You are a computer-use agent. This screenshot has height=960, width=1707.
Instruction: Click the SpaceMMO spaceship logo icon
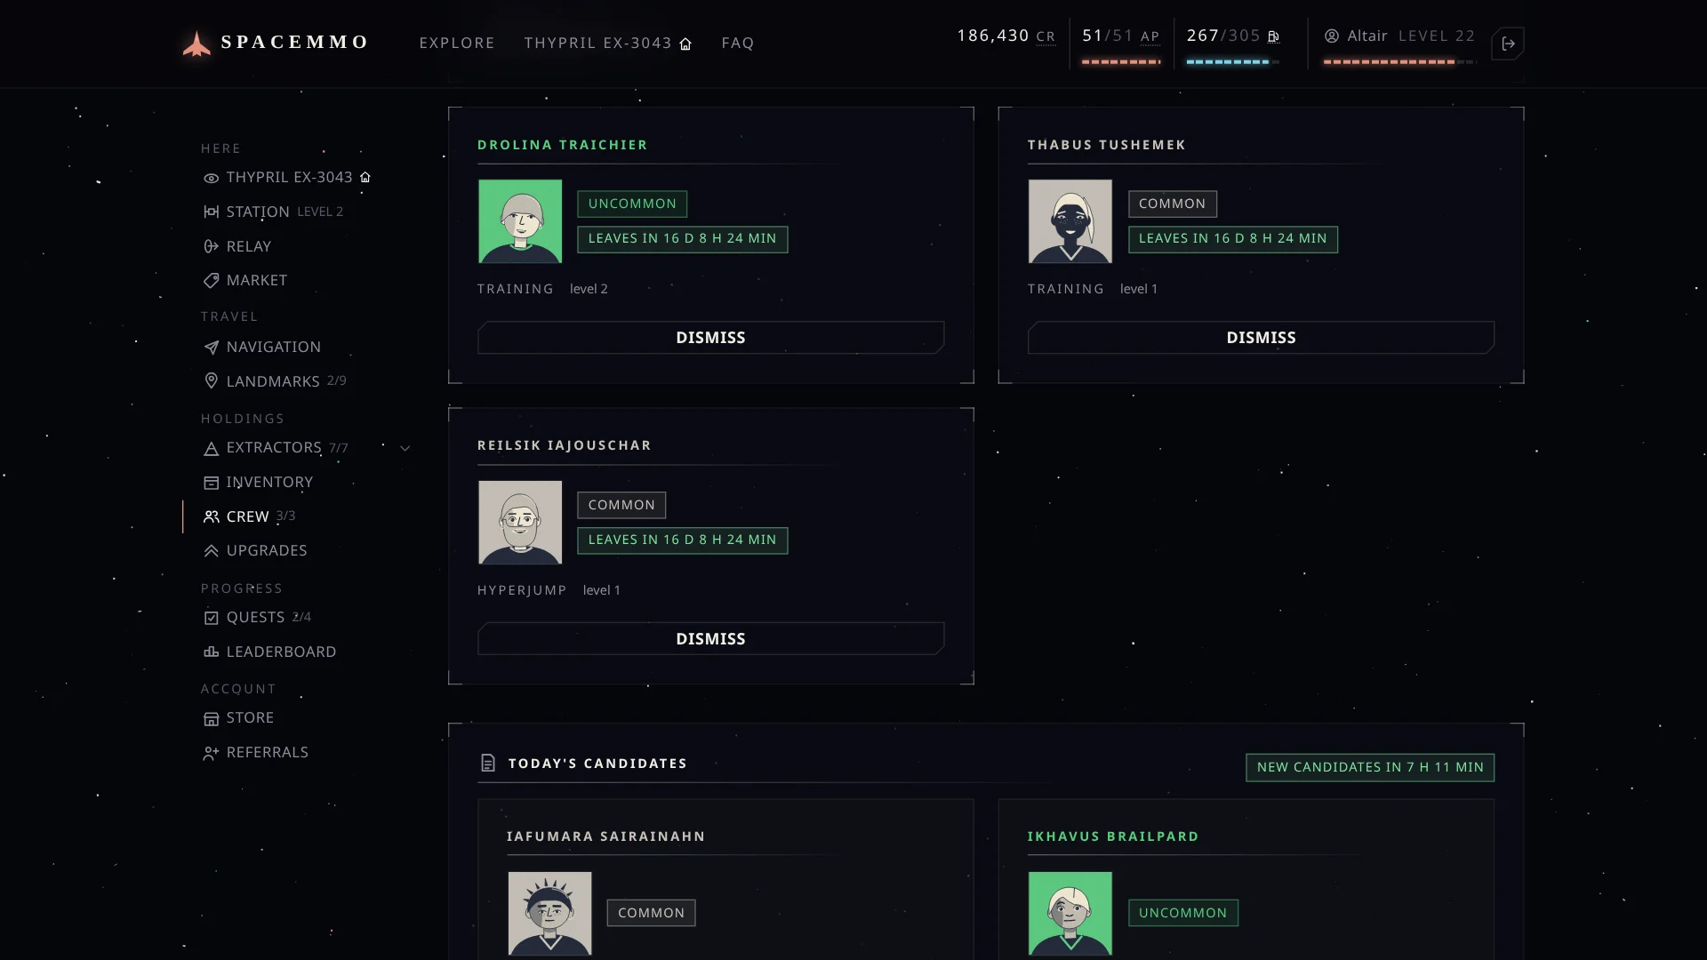(196, 44)
